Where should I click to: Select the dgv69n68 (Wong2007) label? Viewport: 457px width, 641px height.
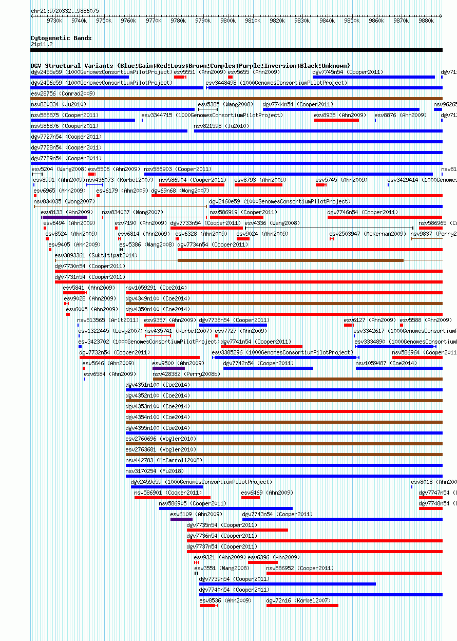tap(180, 191)
